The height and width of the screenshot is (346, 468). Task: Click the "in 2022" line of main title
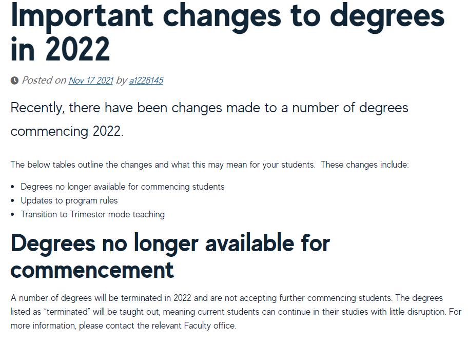click(x=60, y=49)
